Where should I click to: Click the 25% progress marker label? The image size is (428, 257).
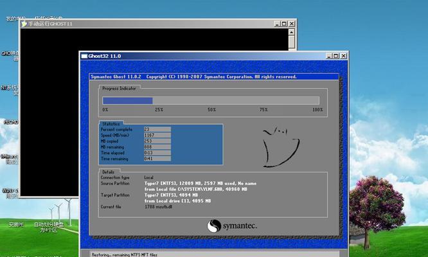point(159,110)
